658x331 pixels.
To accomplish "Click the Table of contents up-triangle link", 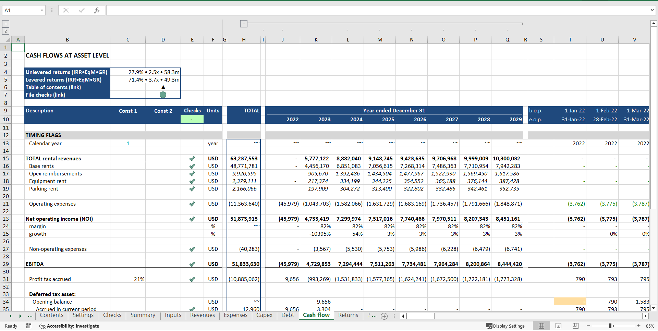I will (x=163, y=87).
